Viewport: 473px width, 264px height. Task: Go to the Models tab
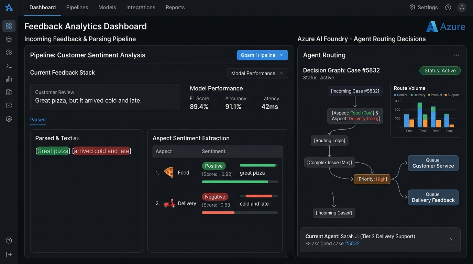point(107,8)
